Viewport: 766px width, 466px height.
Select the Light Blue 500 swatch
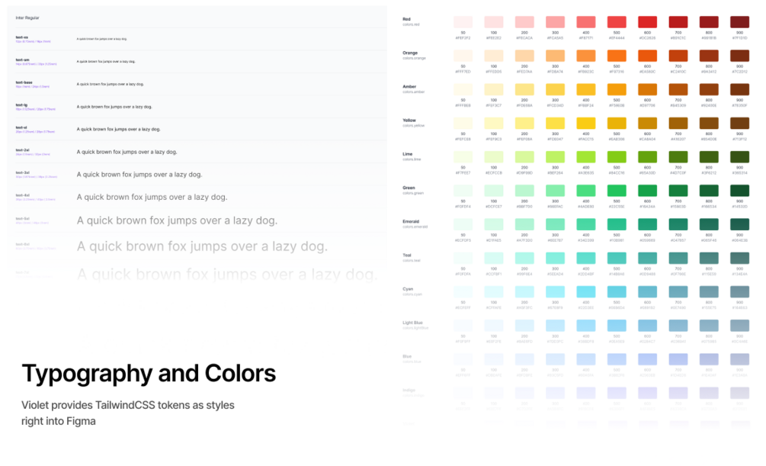coord(617,326)
